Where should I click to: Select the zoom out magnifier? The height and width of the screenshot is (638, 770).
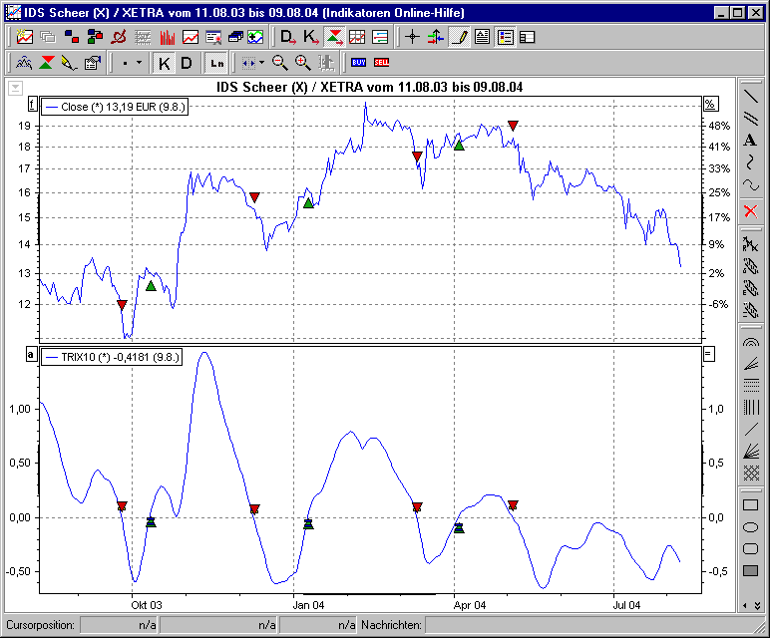280,63
